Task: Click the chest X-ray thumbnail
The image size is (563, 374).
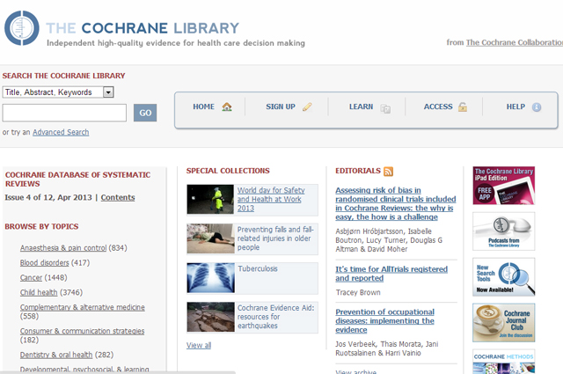Action: [210, 278]
